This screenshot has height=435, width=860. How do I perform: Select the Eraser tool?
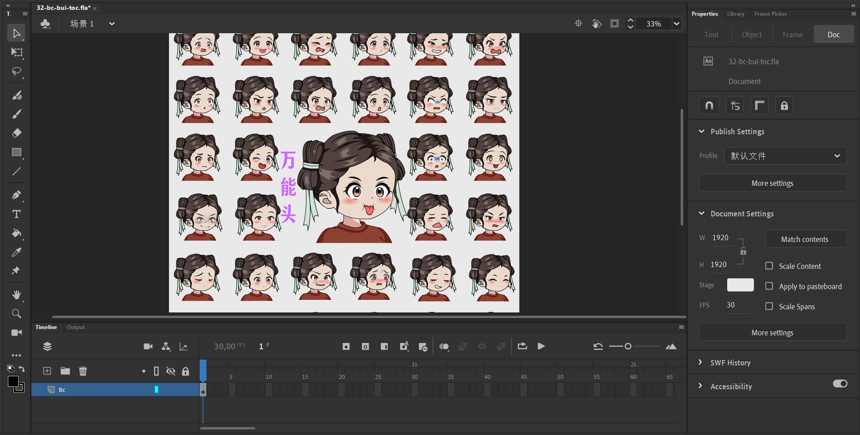click(x=17, y=133)
